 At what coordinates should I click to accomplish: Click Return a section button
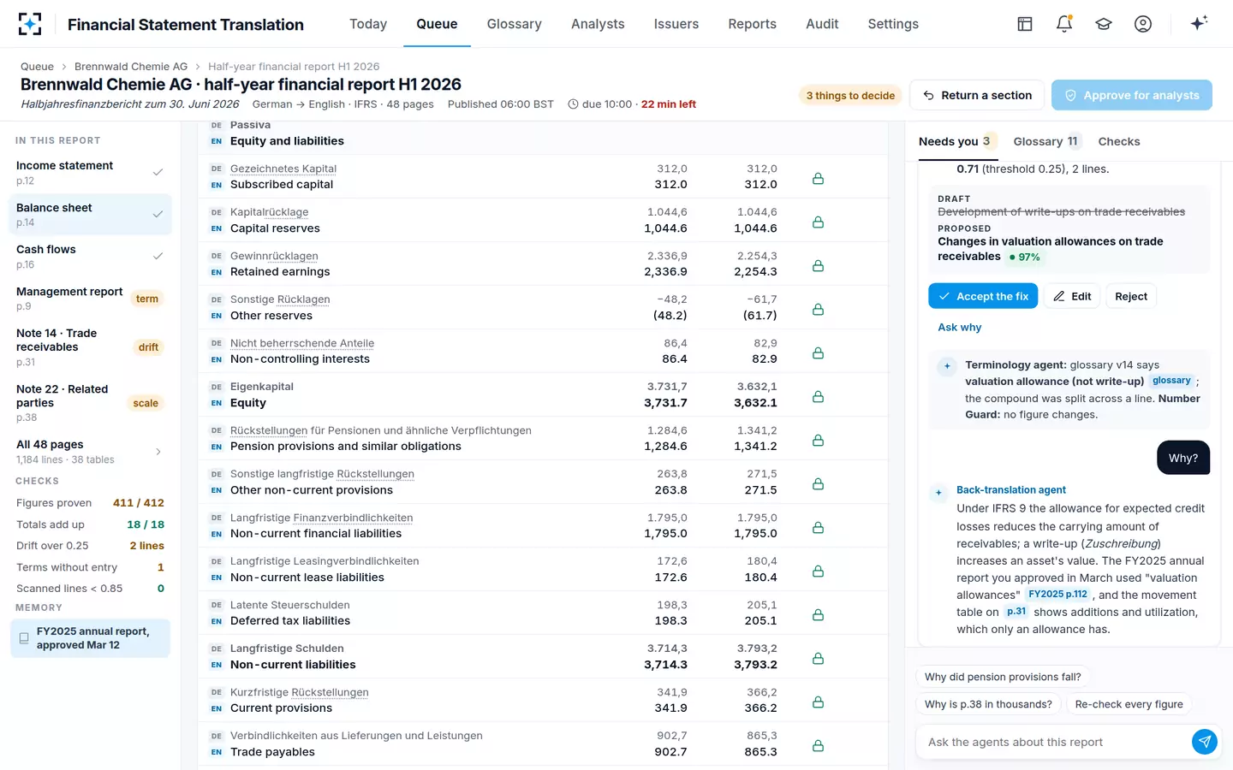977,95
